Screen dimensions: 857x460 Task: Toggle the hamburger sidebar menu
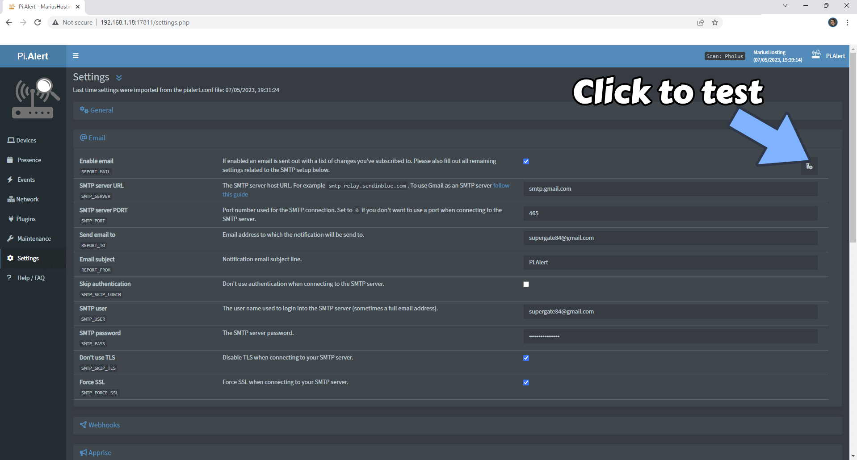click(76, 56)
